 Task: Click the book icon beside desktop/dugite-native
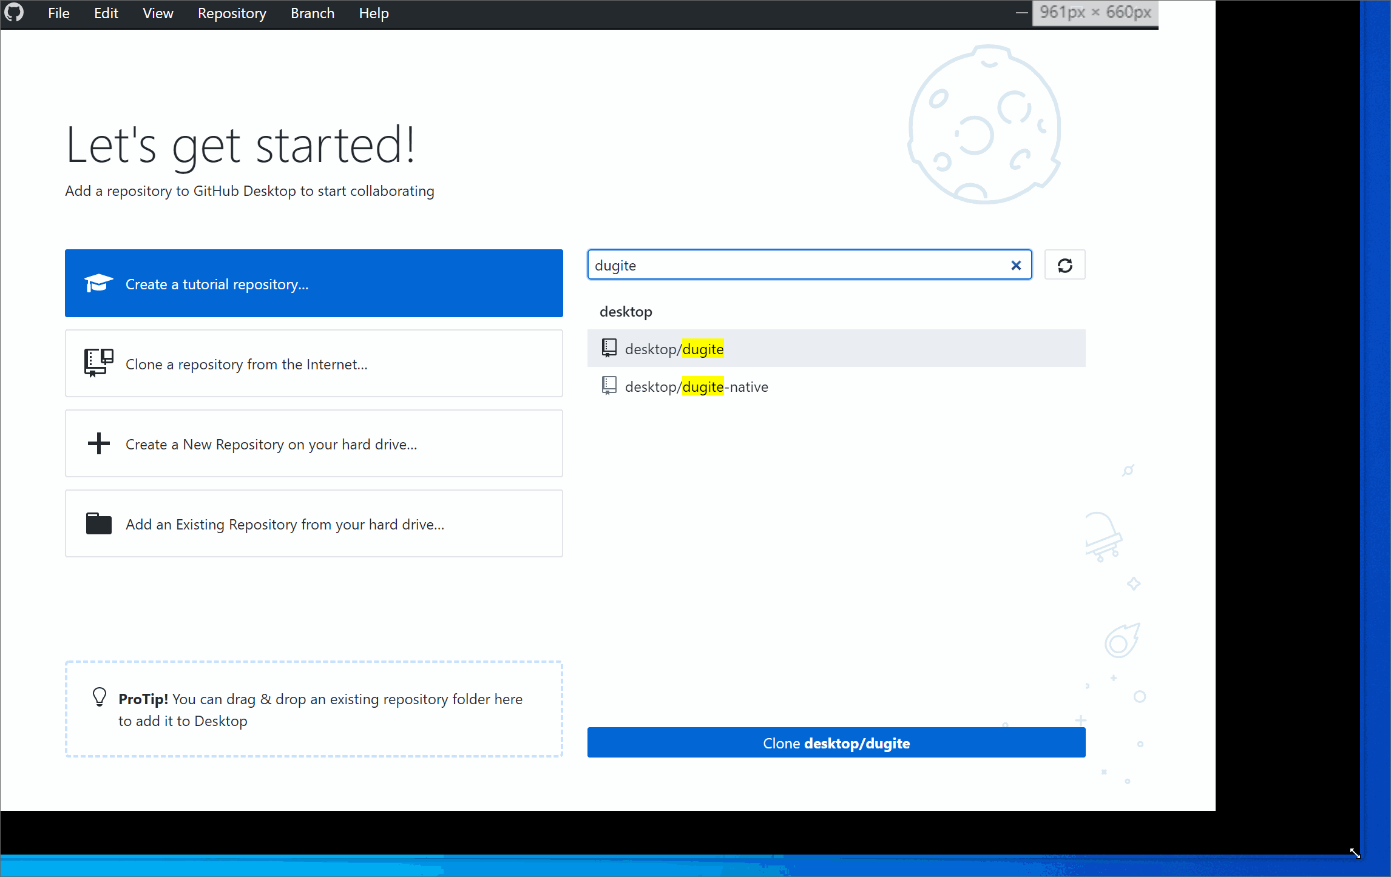(609, 386)
